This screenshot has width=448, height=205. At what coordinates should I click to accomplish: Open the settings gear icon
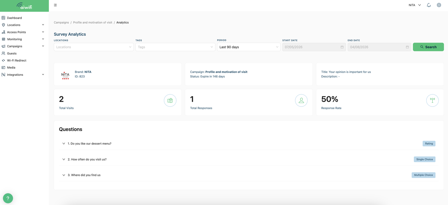point(439,5)
